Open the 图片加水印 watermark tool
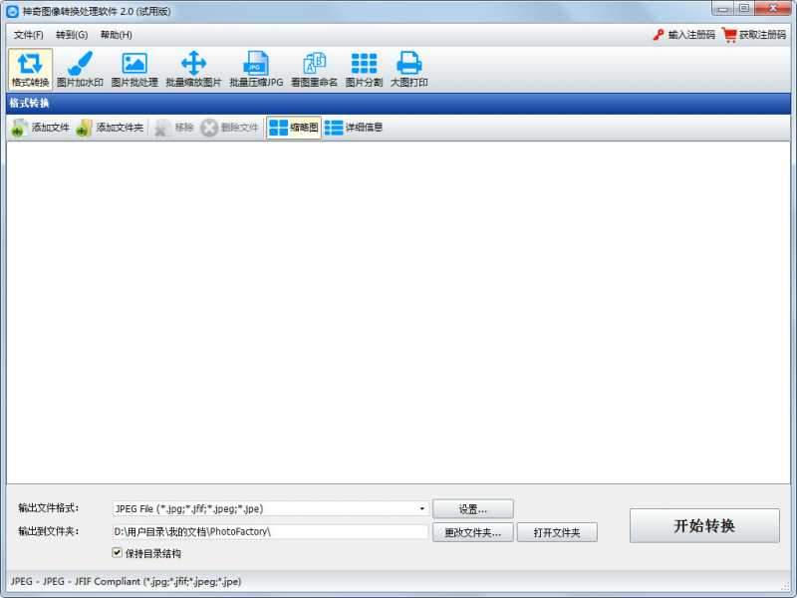 (x=80, y=69)
